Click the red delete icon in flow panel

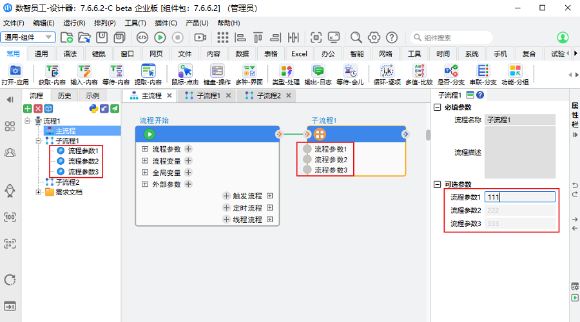(x=38, y=109)
